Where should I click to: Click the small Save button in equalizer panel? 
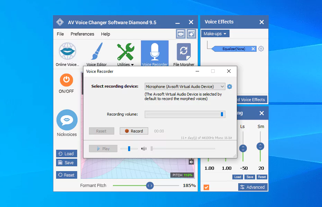250,177
